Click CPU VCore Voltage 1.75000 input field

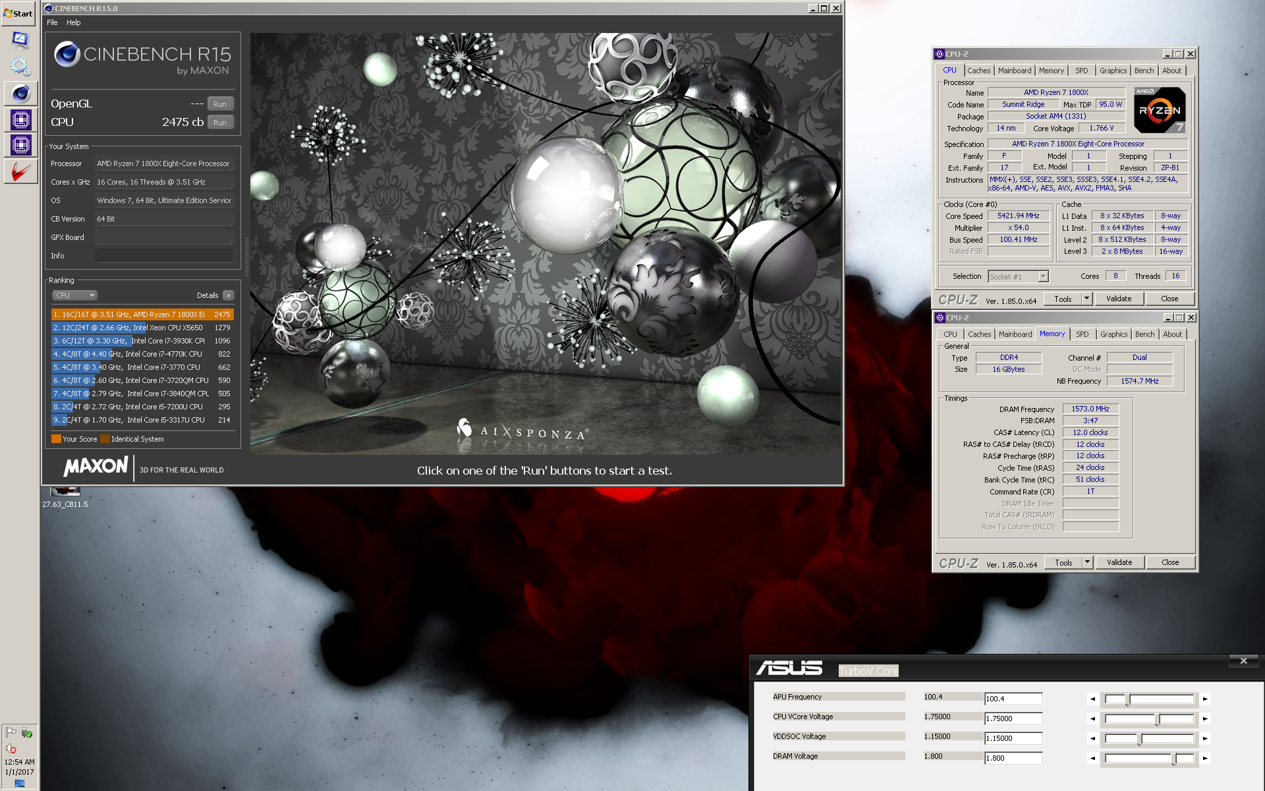(1013, 718)
